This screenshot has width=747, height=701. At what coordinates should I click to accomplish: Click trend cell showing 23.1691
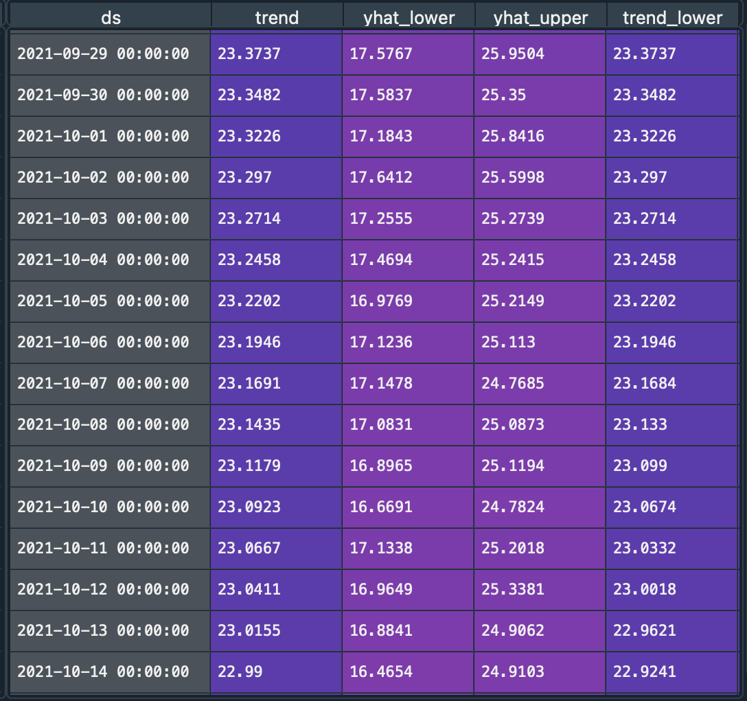[276, 383]
